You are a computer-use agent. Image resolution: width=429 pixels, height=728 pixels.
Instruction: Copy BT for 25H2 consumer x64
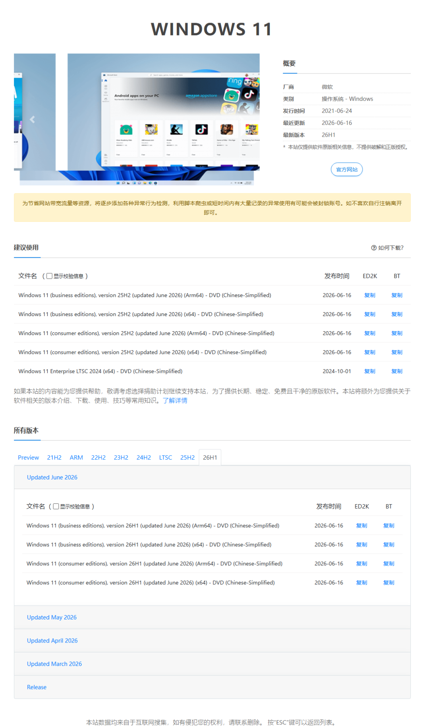click(397, 352)
